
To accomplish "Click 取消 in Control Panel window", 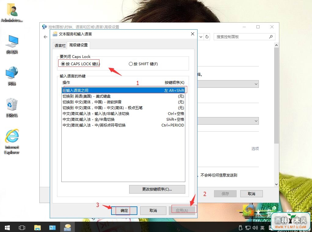I will coord(252,194).
